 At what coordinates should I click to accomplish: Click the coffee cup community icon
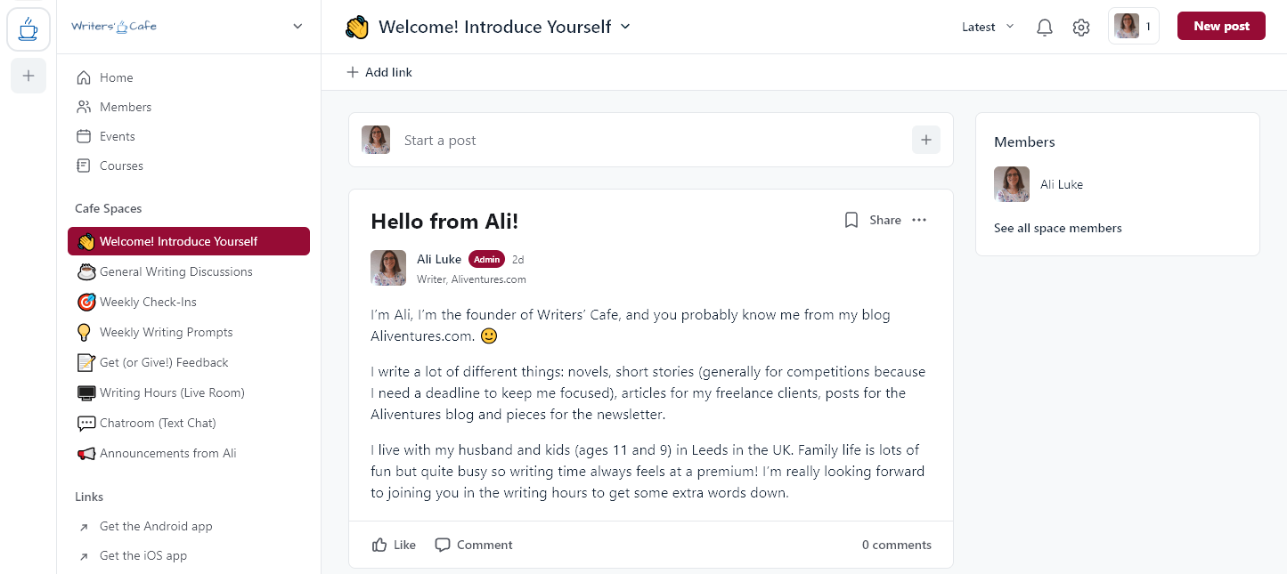[29, 29]
